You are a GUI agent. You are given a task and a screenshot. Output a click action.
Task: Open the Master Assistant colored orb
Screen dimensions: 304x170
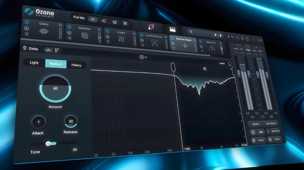151,27
